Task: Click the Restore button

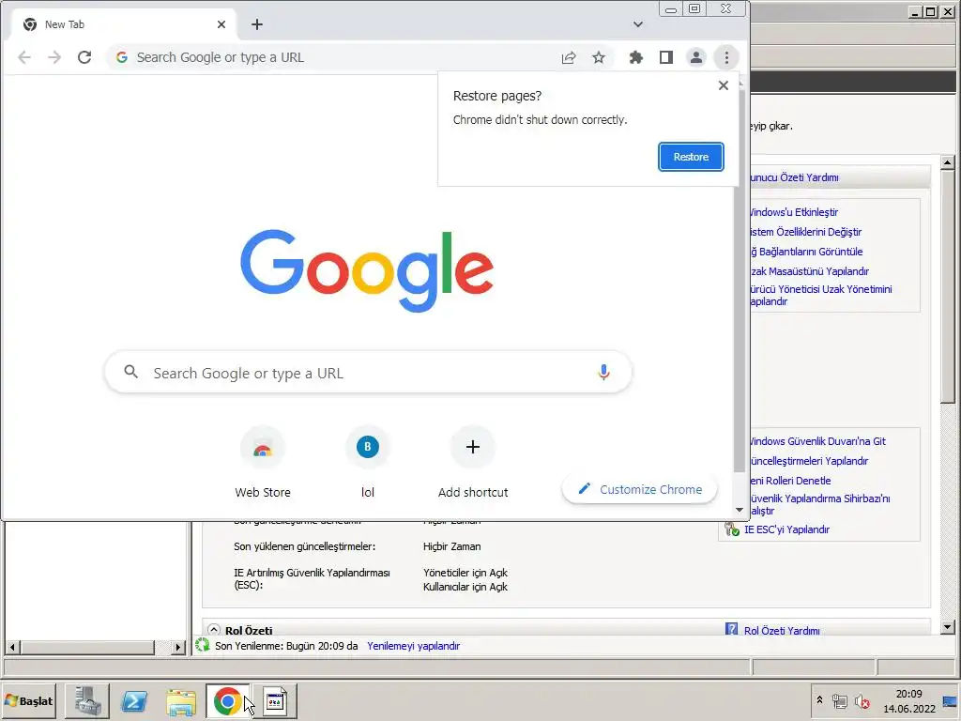Action: [x=691, y=157]
